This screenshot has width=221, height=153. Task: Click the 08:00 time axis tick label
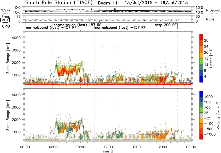(x=80, y=147)
